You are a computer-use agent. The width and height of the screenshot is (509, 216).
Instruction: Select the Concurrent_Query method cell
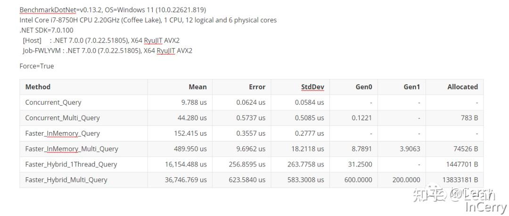click(53, 102)
